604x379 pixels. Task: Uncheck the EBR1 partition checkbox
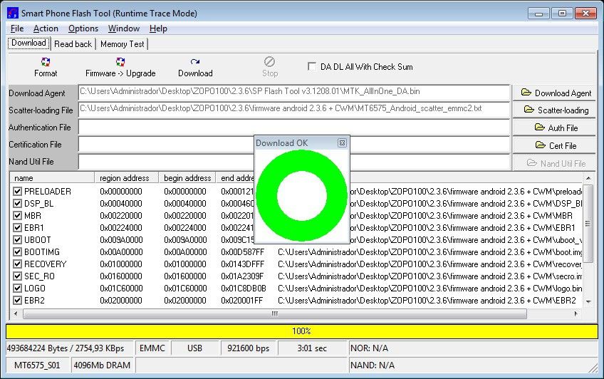(17, 228)
